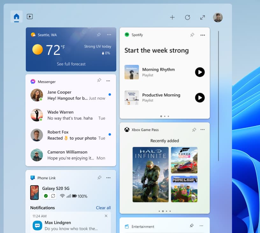Pin the Seattle weather widget
This screenshot has width=260, height=233.
click(x=99, y=34)
